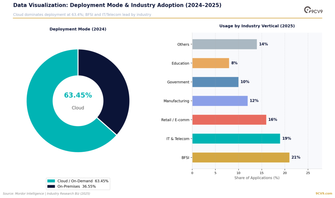Click the orange Education bar
This screenshot has height=198, width=335.
(211, 63)
